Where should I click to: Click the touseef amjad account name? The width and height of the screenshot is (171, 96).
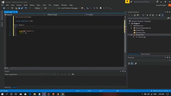(x=161, y=5)
